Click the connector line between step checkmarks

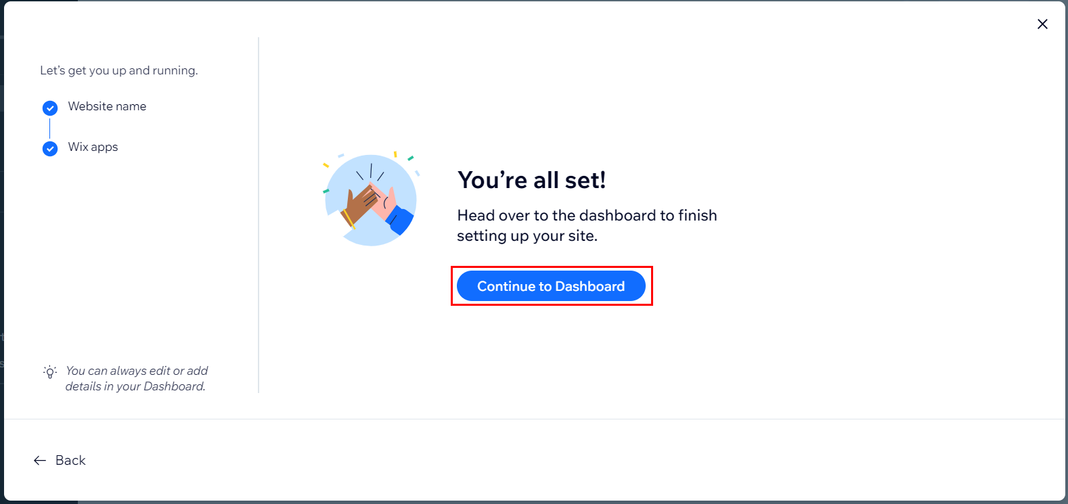click(50, 129)
